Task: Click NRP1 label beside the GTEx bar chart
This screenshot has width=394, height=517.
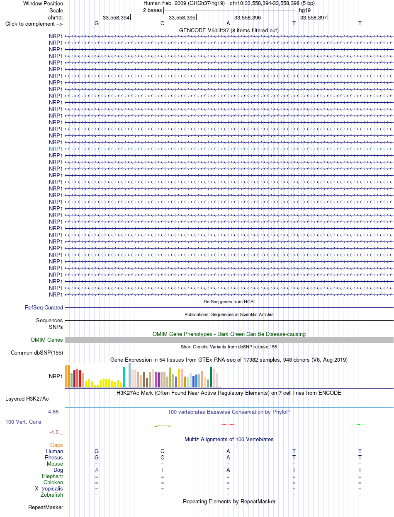Action: 56,377
